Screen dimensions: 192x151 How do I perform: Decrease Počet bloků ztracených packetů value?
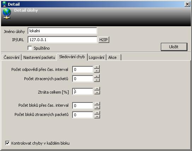coord(97,117)
